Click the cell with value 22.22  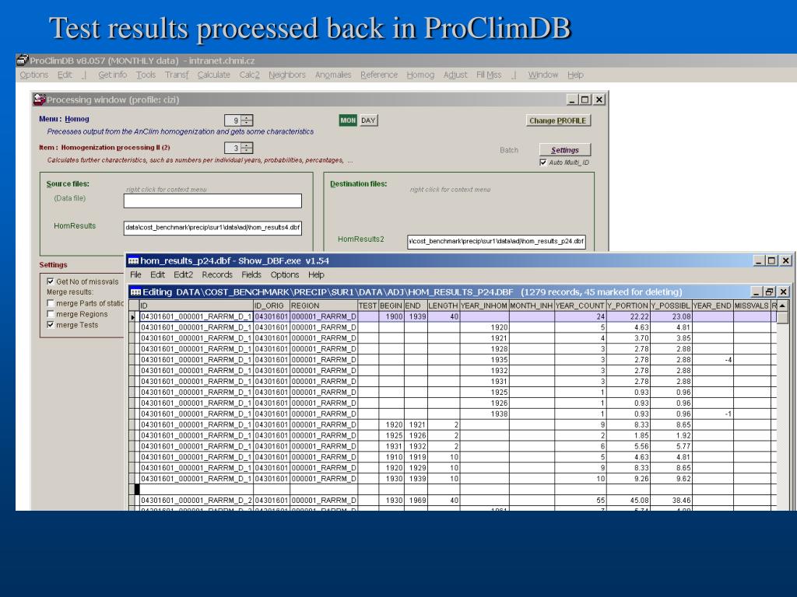[628, 317]
